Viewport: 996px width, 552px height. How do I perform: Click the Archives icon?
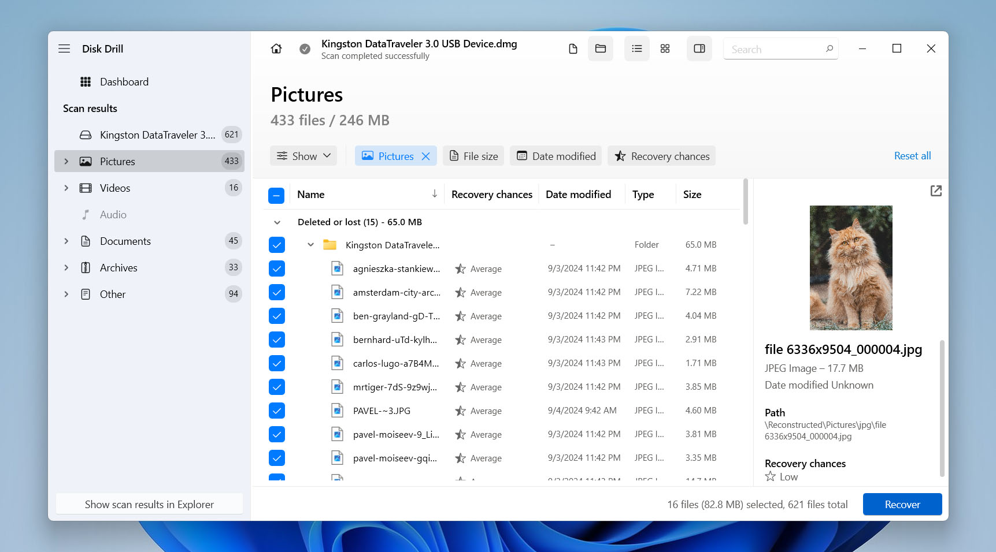pyautogui.click(x=86, y=268)
